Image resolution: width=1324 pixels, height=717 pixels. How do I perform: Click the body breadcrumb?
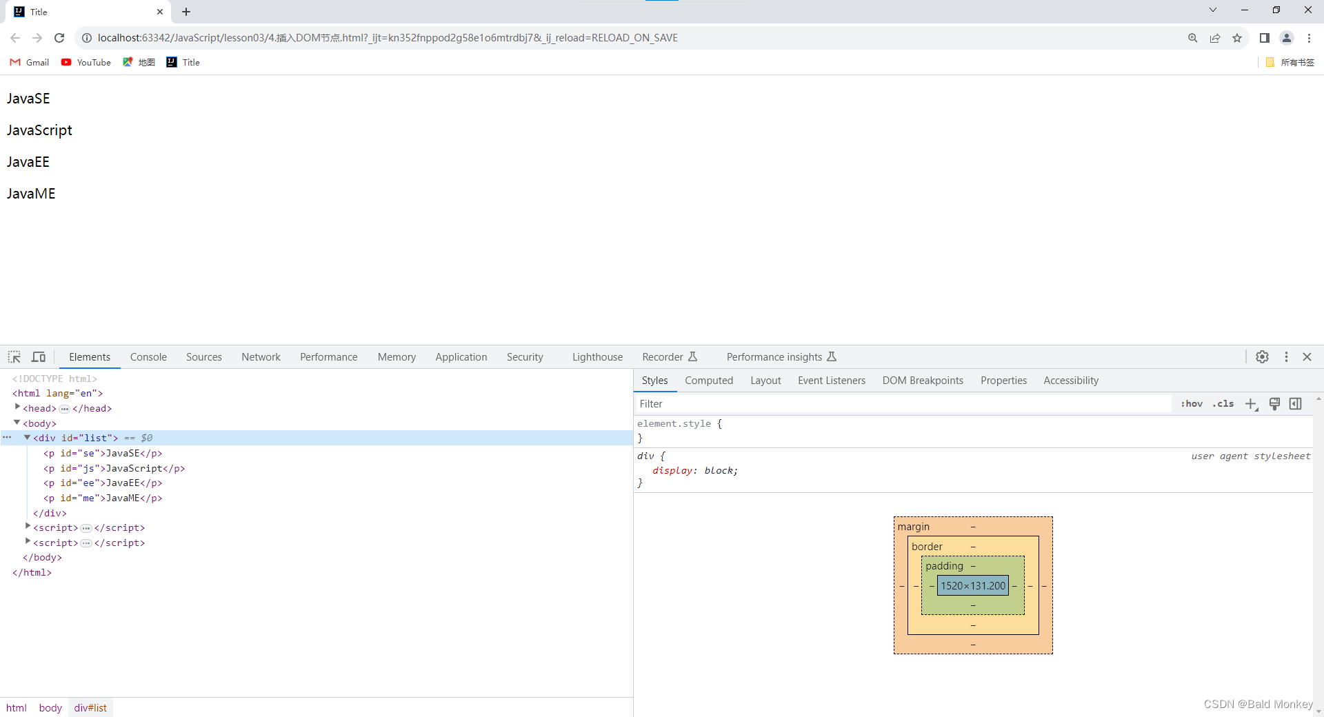[50, 708]
